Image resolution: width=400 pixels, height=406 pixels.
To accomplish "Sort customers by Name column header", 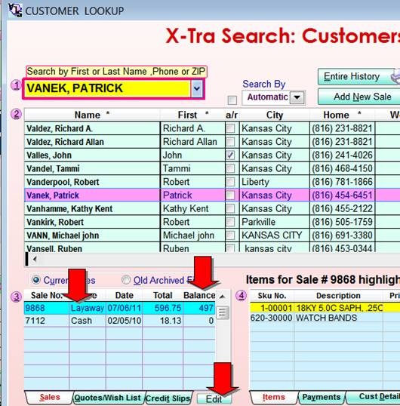I will coord(92,115).
